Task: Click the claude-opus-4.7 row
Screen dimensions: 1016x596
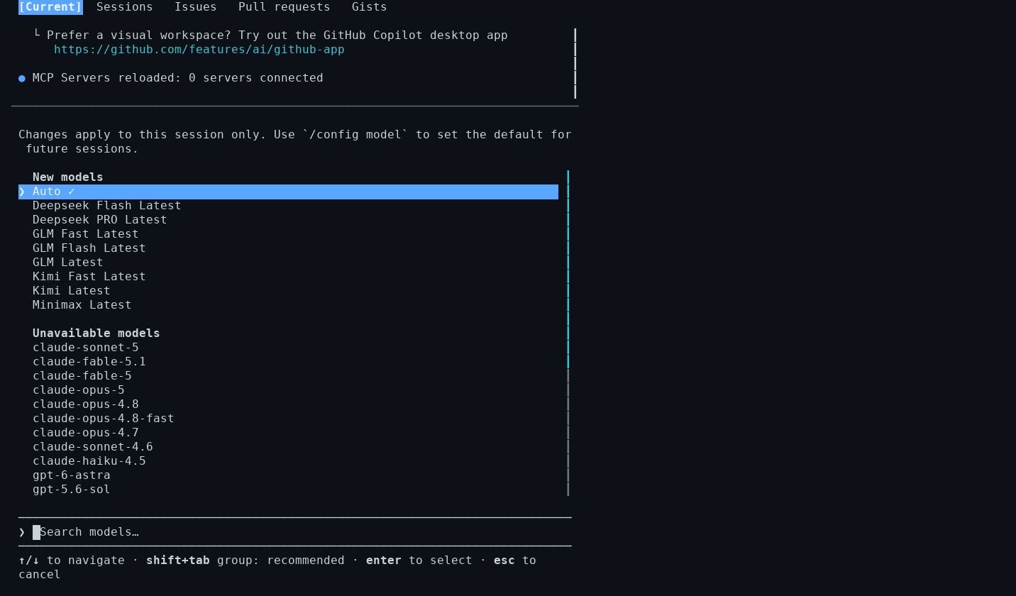Action: pyautogui.click(x=86, y=433)
